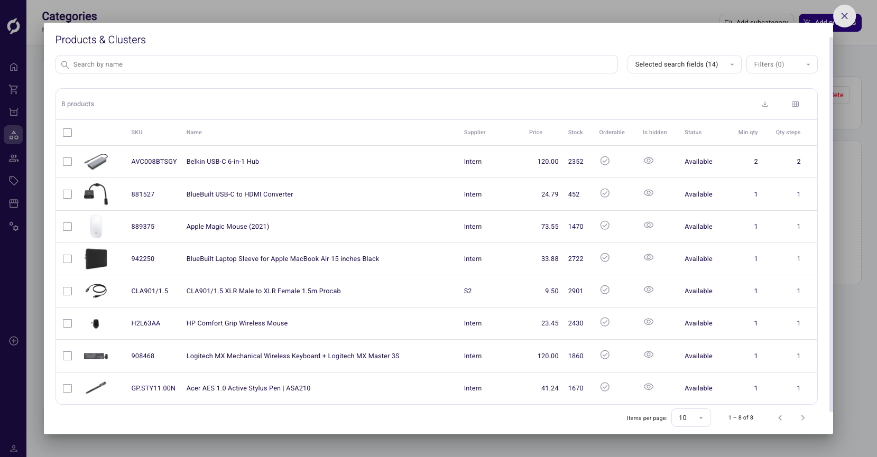Check the HP Comfort Grip Wireless Mouse row

click(x=67, y=323)
